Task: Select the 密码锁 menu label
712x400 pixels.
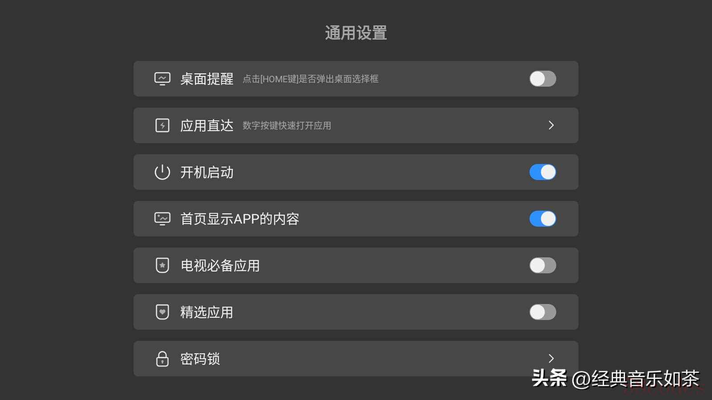Action: point(200,359)
